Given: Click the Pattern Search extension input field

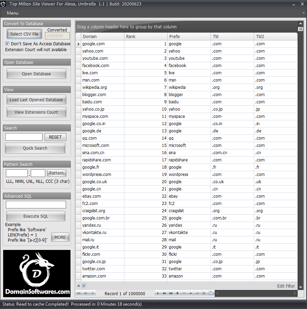Looking at the screenshot, I should point(38,173).
